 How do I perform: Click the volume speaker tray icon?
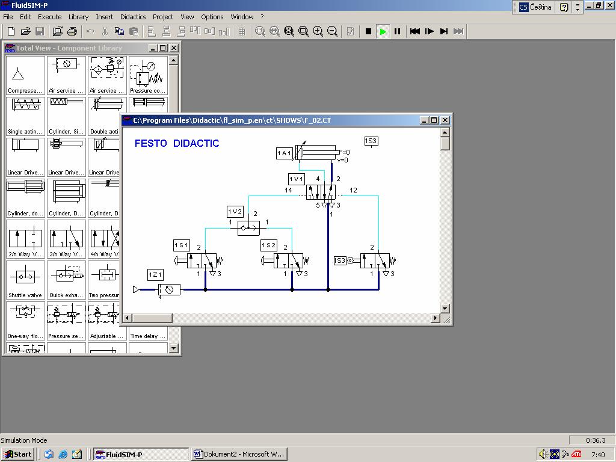click(x=542, y=455)
